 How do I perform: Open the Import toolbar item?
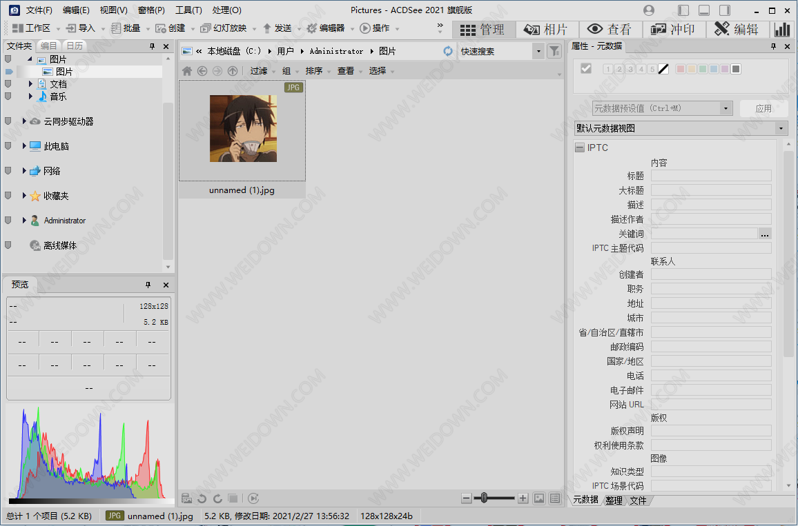80,28
